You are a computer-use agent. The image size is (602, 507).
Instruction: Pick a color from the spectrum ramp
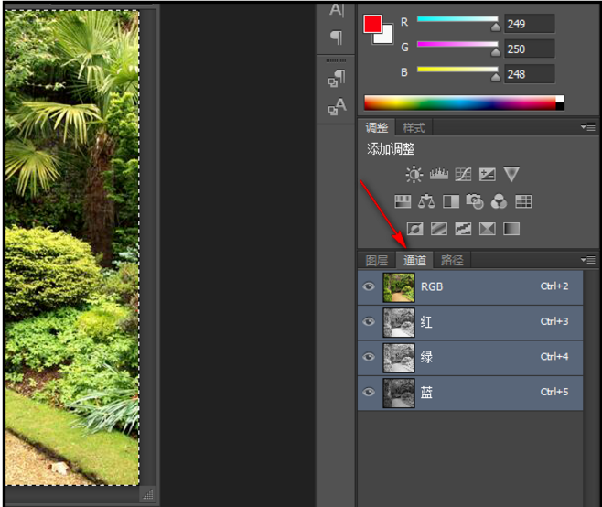[459, 102]
